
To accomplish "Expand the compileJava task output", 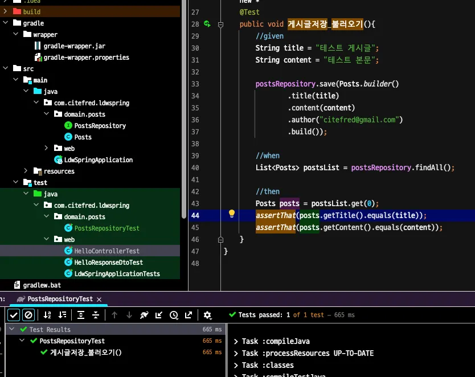I will 236,341.
